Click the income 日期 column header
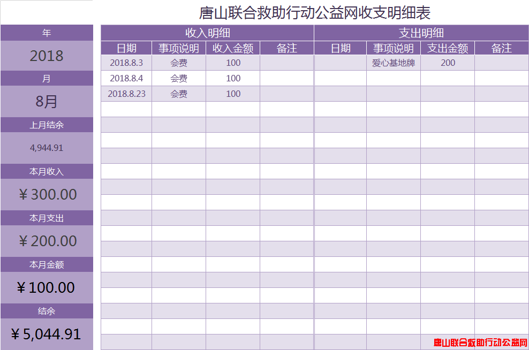Viewport: 529px width, 350px height. click(126, 48)
